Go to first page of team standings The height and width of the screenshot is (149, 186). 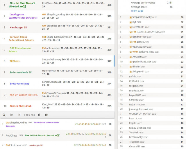pyautogui.click(x=12, y=115)
